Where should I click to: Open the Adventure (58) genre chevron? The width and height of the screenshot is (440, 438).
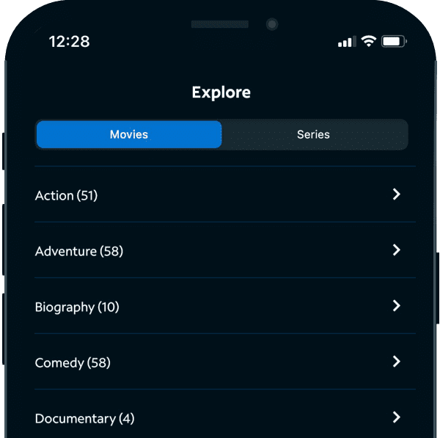[396, 250]
